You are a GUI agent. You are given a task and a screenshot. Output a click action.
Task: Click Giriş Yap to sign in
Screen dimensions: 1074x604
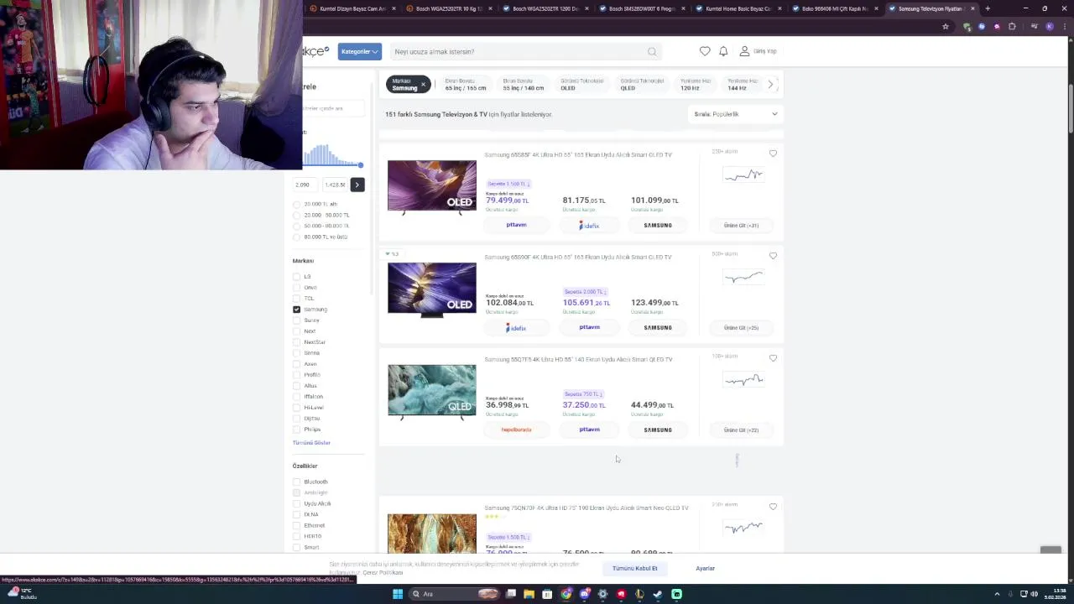764,51
